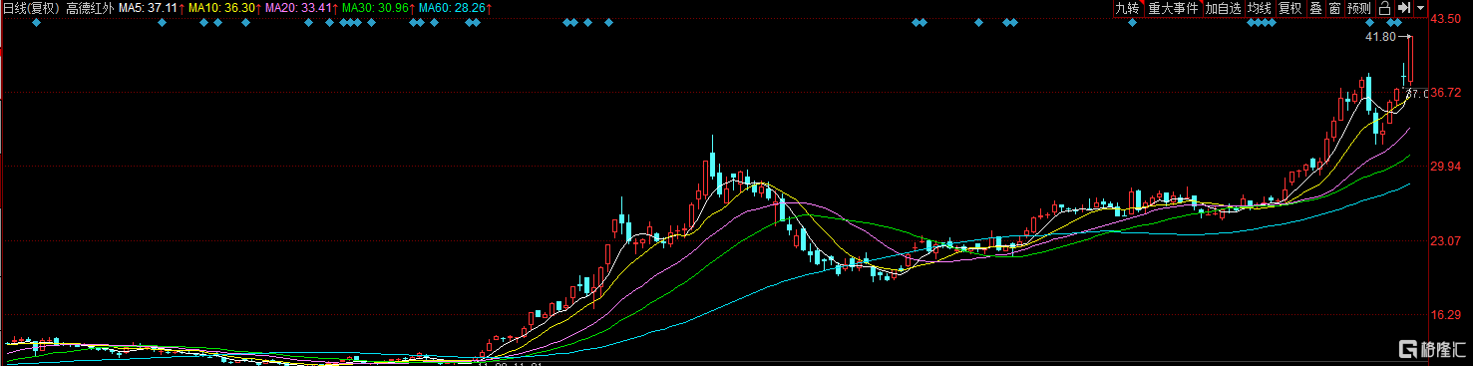Toggle the 预测 forecast button
Viewport: 1473px width, 366px height.
coord(1359,8)
